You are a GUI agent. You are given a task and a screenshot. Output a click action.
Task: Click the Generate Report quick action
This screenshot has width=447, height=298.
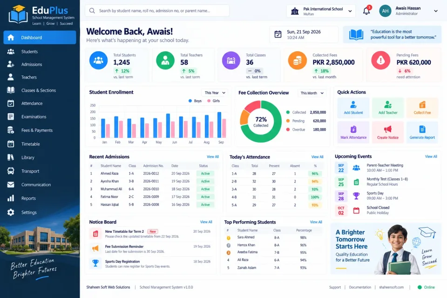tap(422, 133)
